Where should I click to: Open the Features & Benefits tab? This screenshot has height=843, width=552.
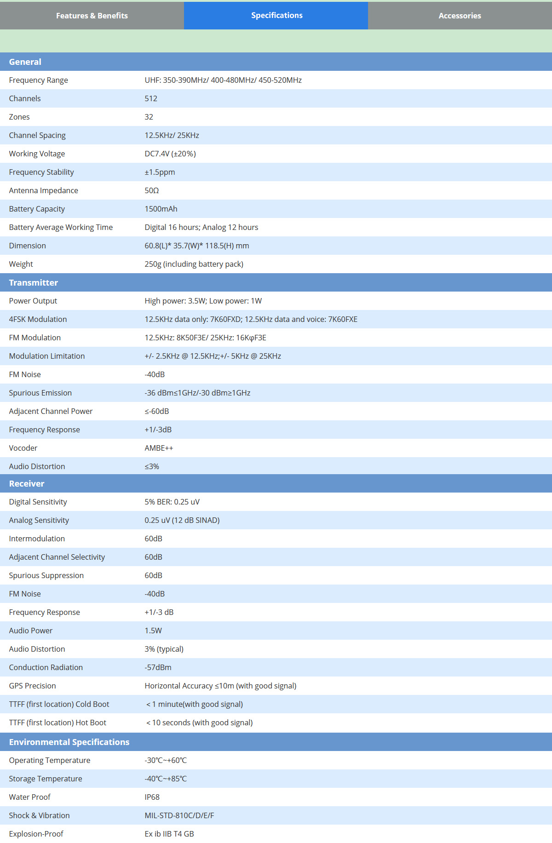pos(92,16)
